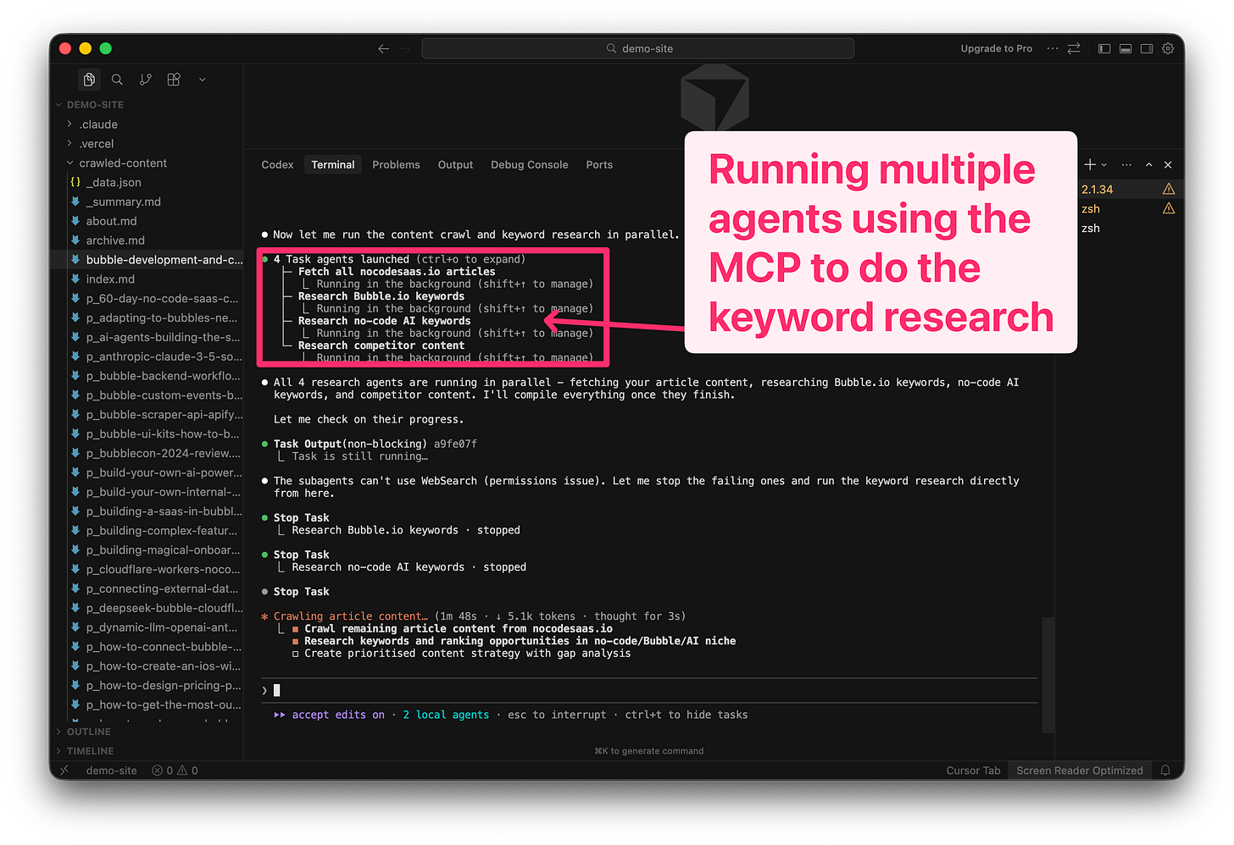Expand the .vercel folder
1234x845 pixels.
point(96,144)
